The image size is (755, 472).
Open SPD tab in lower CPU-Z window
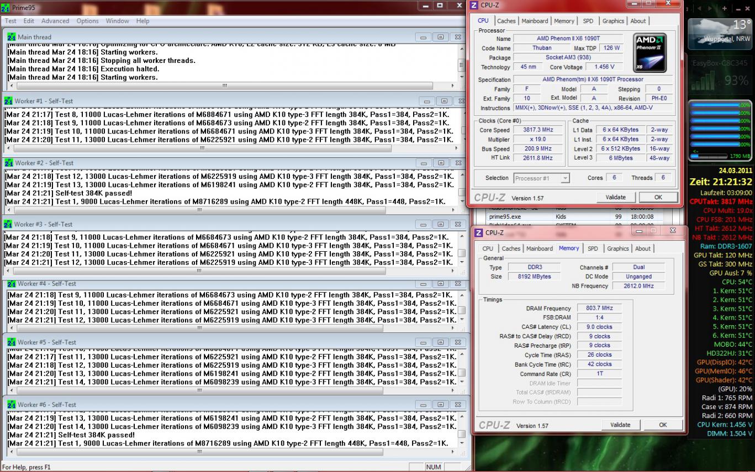pos(593,248)
